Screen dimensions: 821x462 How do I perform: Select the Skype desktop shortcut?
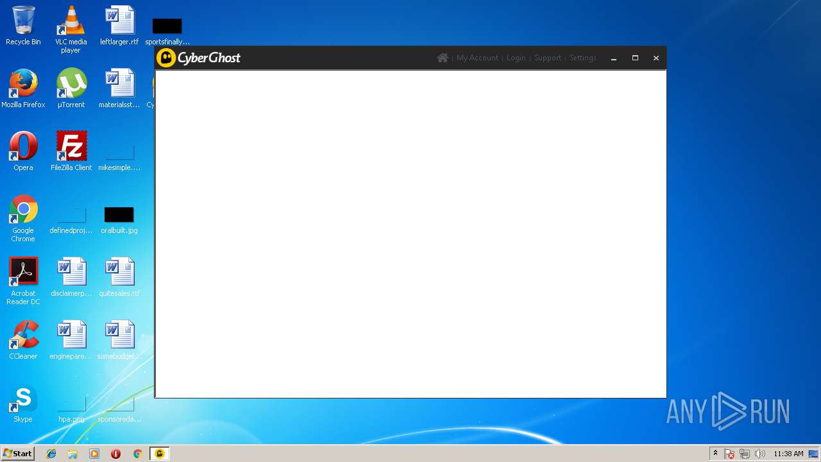23,403
